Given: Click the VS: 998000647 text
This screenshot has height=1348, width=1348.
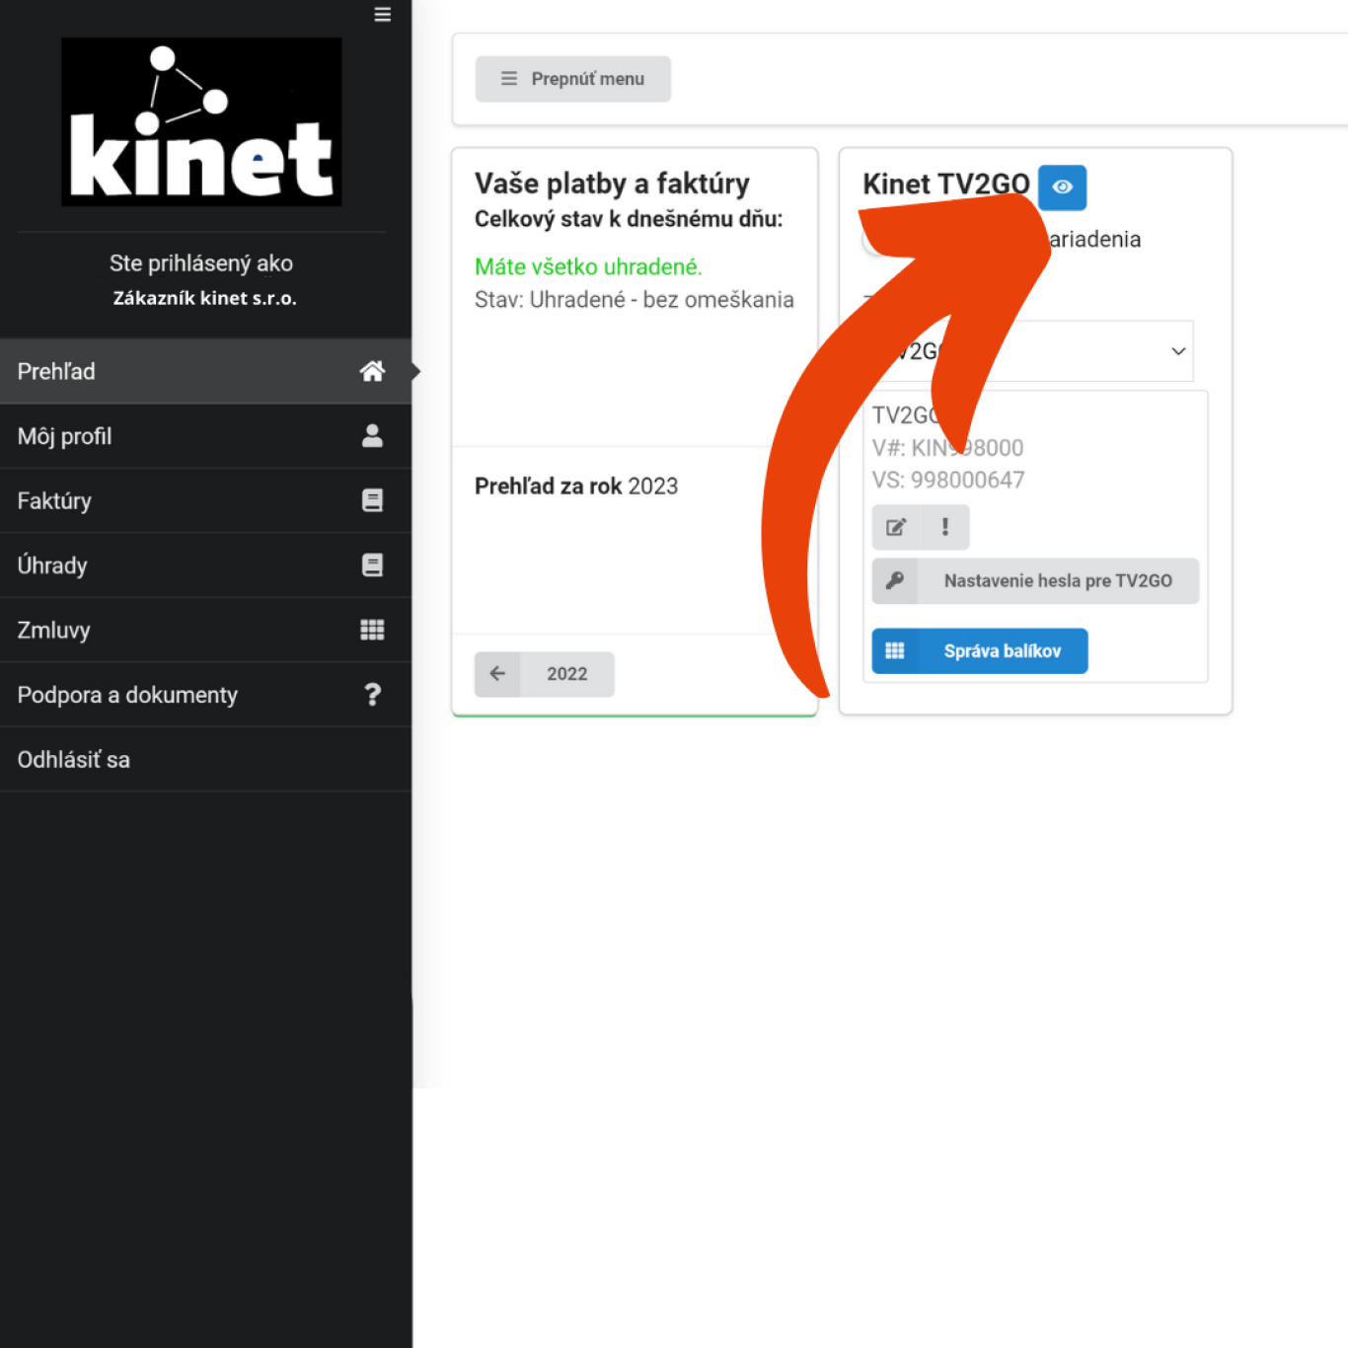Looking at the screenshot, I should [948, 481].
